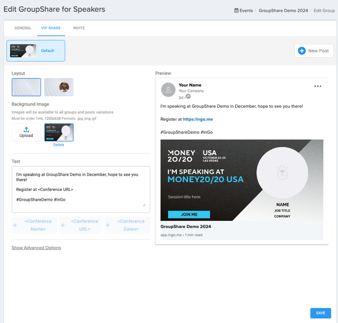Image resolution: width=338 pixels, height=323 pixels.
Task: Click the preview profile avatar icon
Action: click(168, 90)
